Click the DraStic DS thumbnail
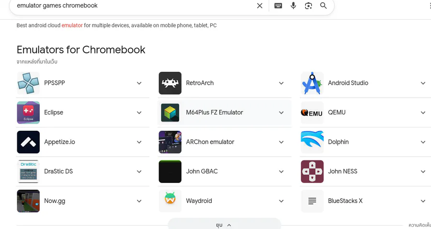This screenshot has height=229, width=431. tap(28, 172)
